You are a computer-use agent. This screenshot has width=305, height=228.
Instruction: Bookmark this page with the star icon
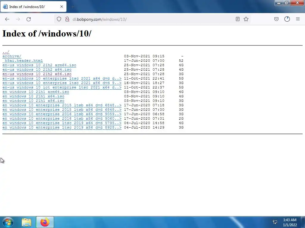246,19
